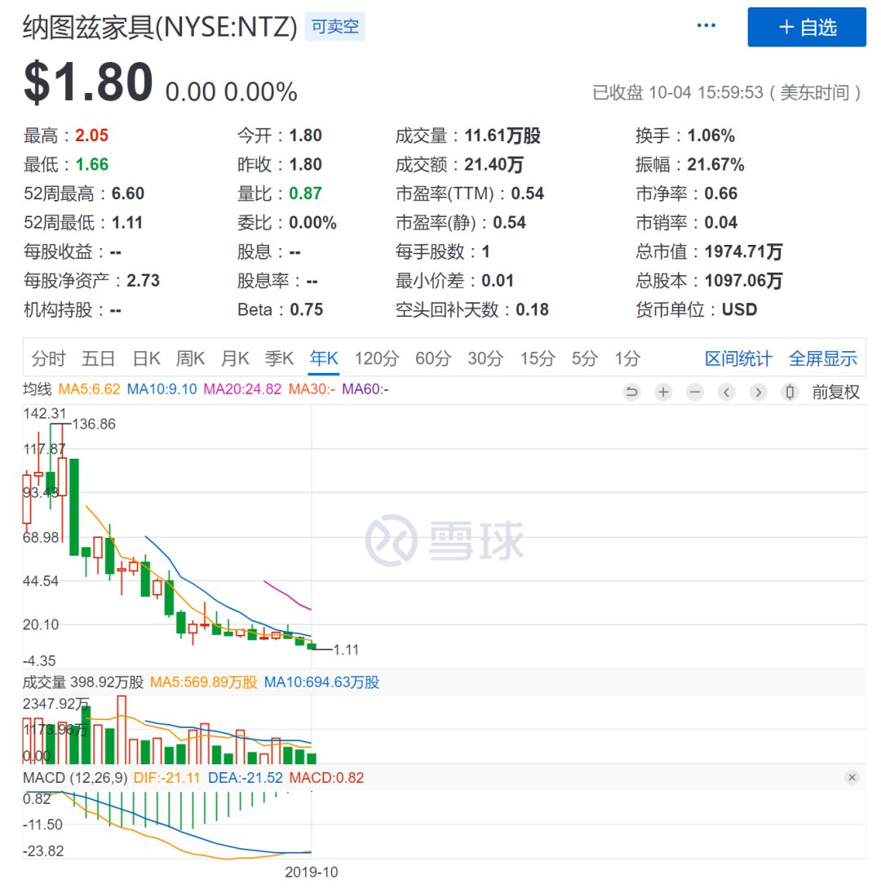Image resolution: width=881 pixels, height=893 pixels.
Task: Switch to the 5分 chart tab
Action: point(585,358)
